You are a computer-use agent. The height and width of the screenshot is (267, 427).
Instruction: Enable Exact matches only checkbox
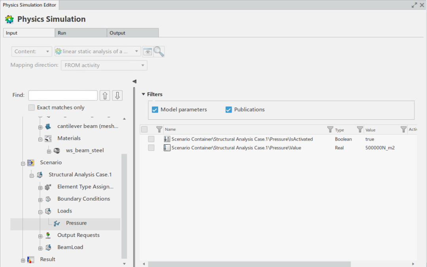point(32,107)
